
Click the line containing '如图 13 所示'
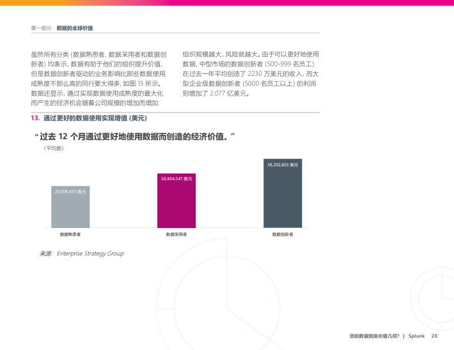point(96,84)
